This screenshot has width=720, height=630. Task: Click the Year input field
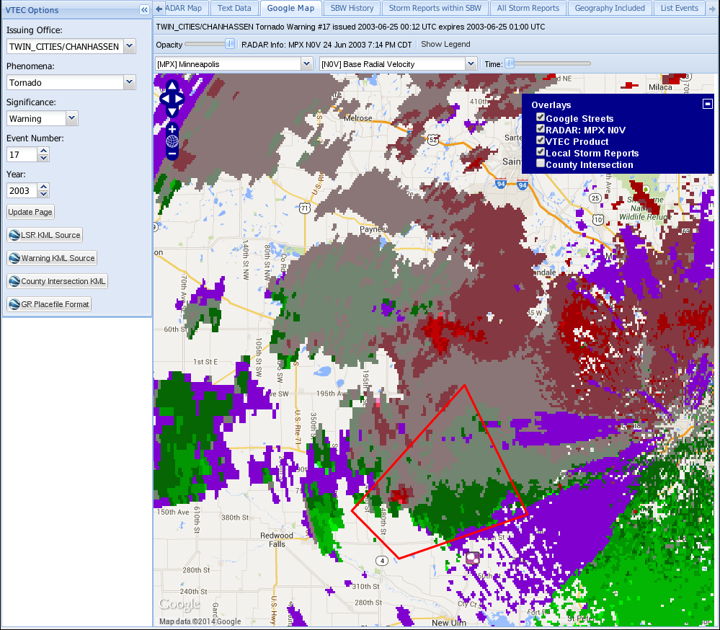point(22,190)
